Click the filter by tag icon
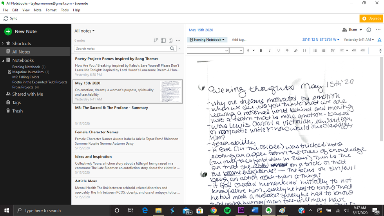 tap(170, 40)
